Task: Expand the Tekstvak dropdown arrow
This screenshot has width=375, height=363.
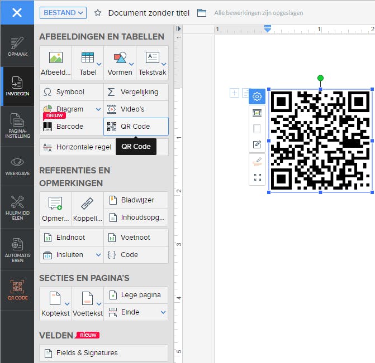Action: (x=164, y=64)
